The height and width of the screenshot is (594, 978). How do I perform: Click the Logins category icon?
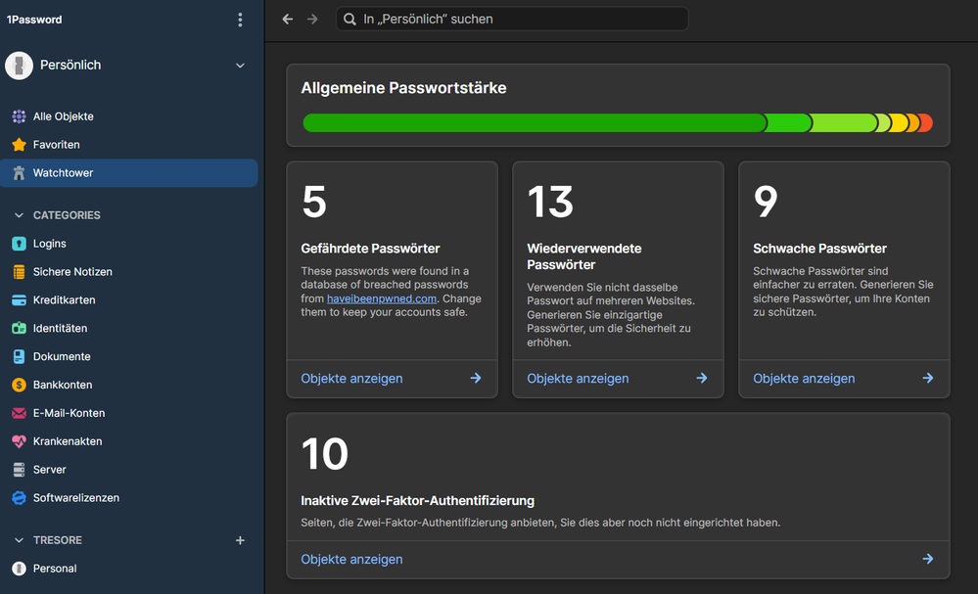(19, 244)
